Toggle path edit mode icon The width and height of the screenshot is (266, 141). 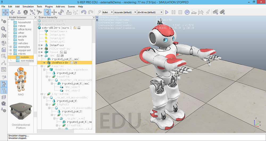coord(4,63)
